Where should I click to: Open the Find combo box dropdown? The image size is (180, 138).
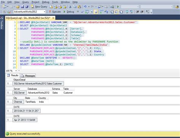172,7
